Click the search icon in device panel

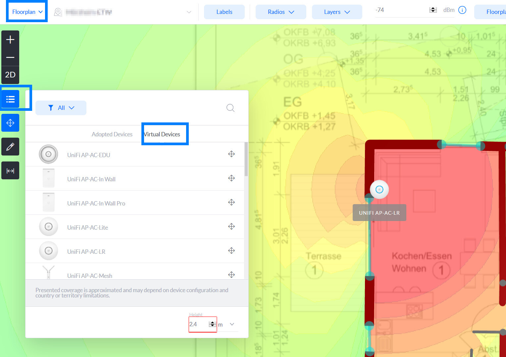click(x=230, y=108)
